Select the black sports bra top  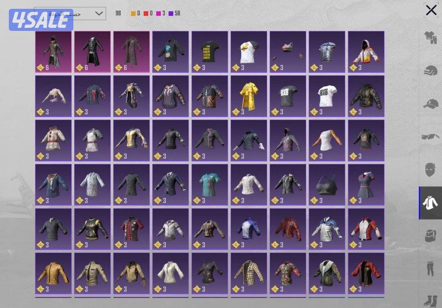pos(327,184)
